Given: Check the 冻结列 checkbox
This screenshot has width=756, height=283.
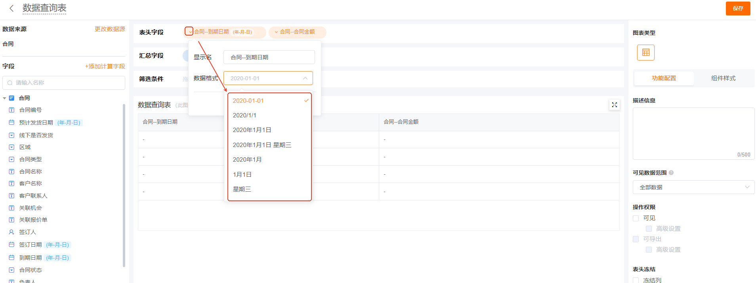Looking at the screenshot, I should point(636,280).
